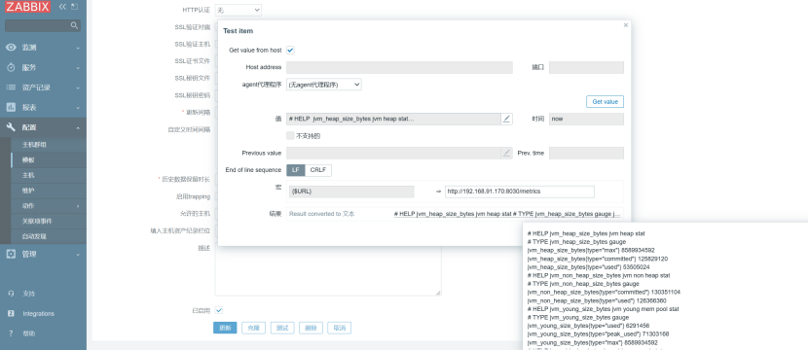This screenshot has width=809, height=350.
Task: Click the pencil icon beside the 值 field
Action: point(506,119)
